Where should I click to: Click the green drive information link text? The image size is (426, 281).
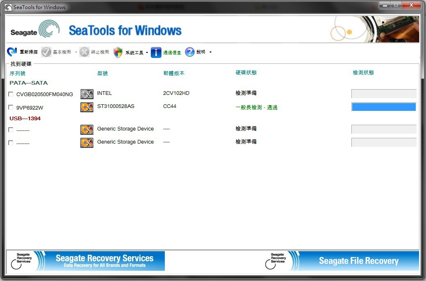[x=172, y=53]
